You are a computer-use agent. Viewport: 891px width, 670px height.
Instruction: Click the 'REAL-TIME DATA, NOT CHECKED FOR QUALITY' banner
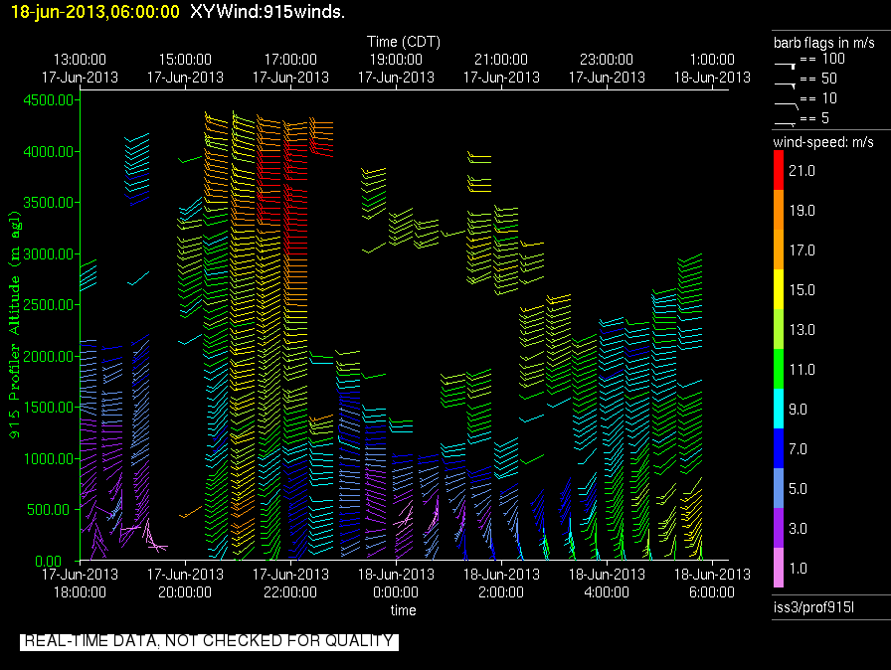pos(209,641)
